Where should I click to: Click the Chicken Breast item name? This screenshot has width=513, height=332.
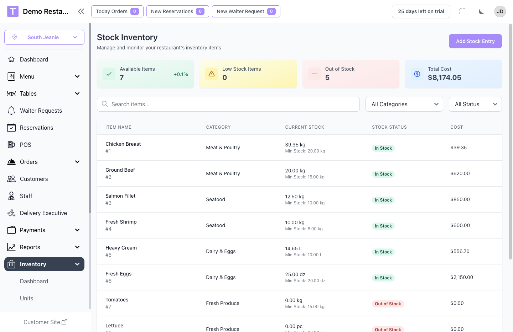click(x=123, y=144)
